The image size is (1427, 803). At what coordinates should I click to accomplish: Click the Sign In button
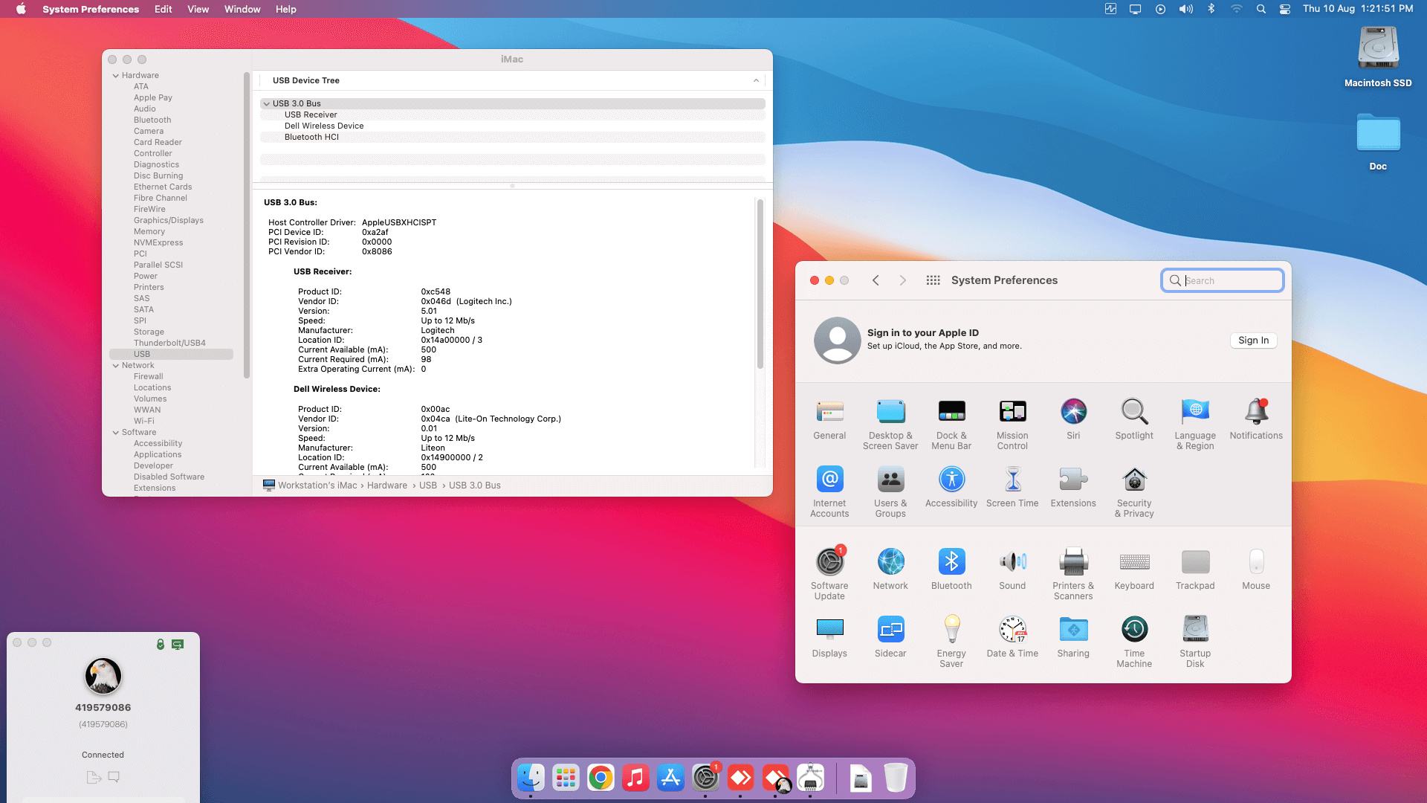1254,341
